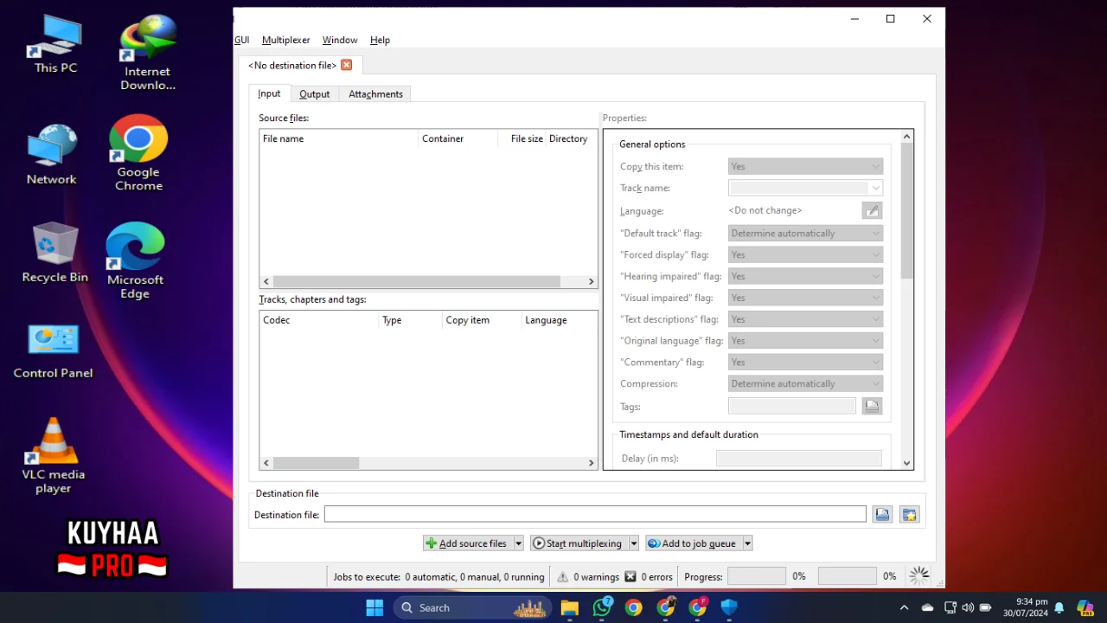
Task: Click the job spinner icon in status bar
Action: click(919, 575)
